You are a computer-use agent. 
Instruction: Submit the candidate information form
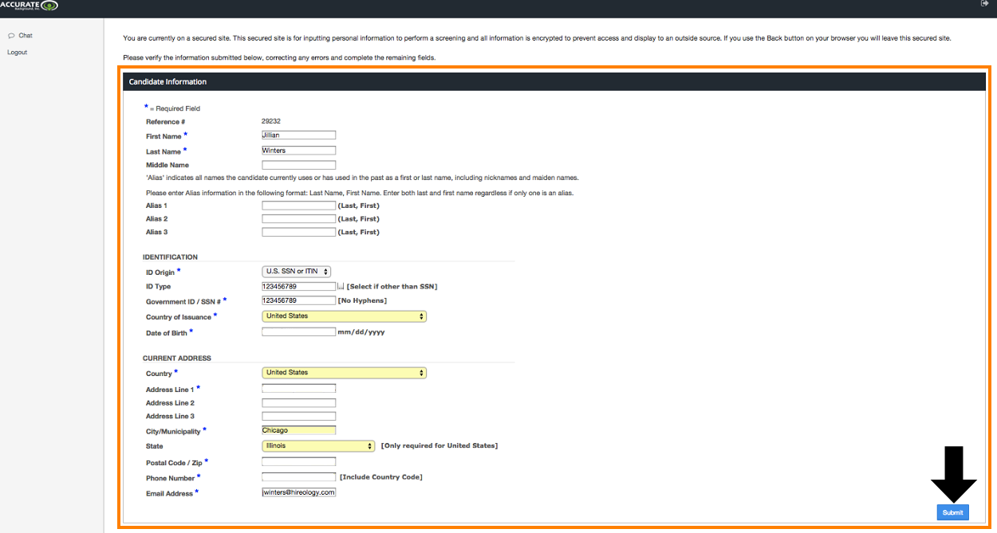[953, 512]
